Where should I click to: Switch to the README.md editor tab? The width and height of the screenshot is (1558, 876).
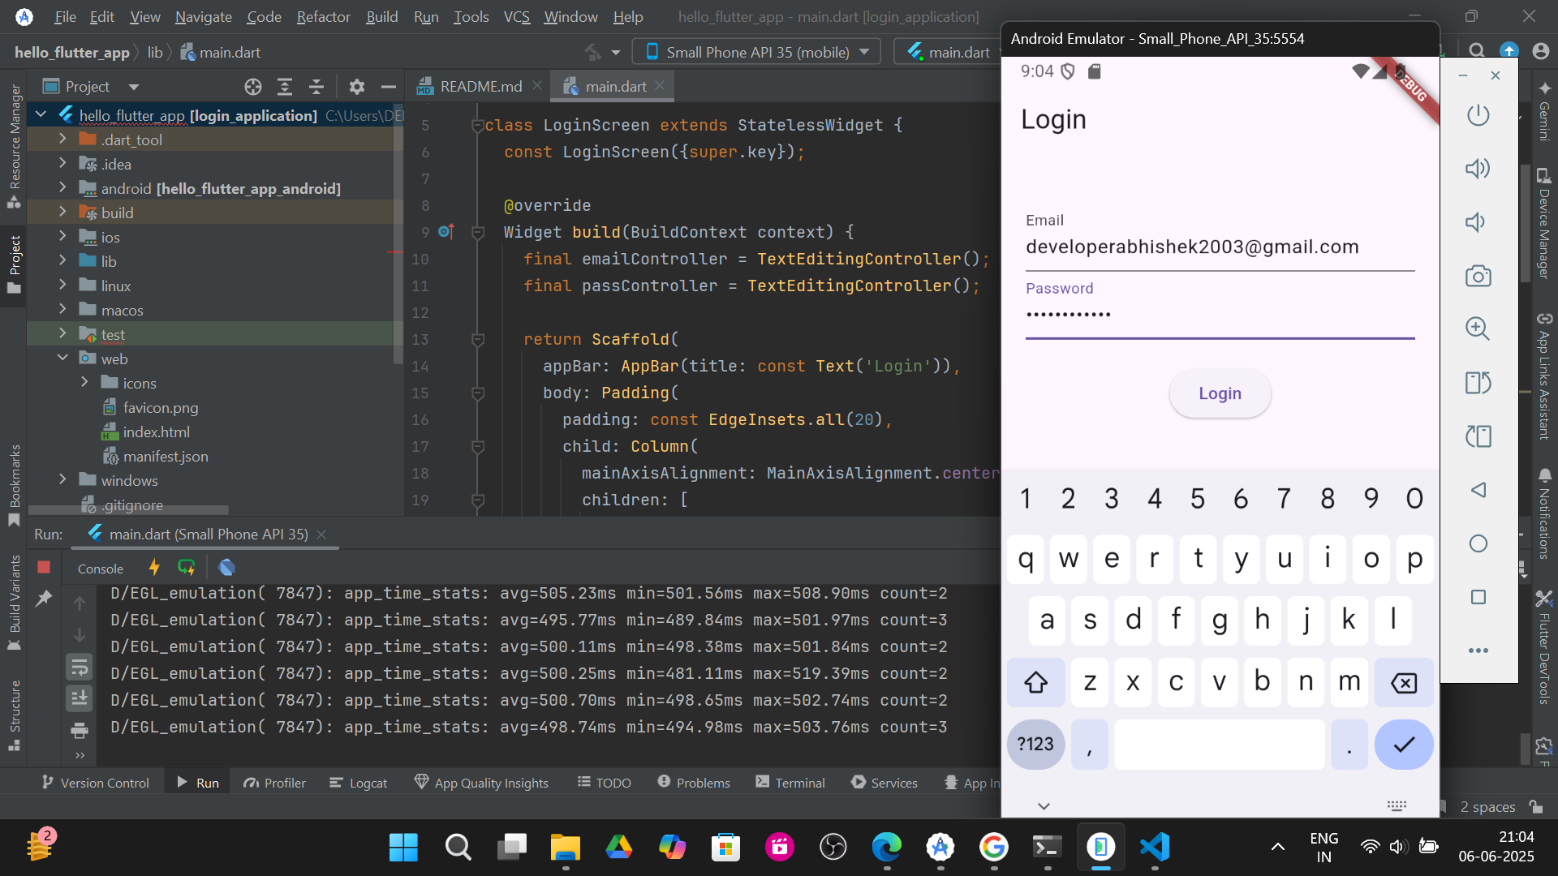[480, 86]
